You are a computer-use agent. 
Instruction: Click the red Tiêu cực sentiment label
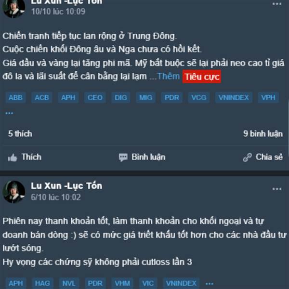click(x=202, y=77)
